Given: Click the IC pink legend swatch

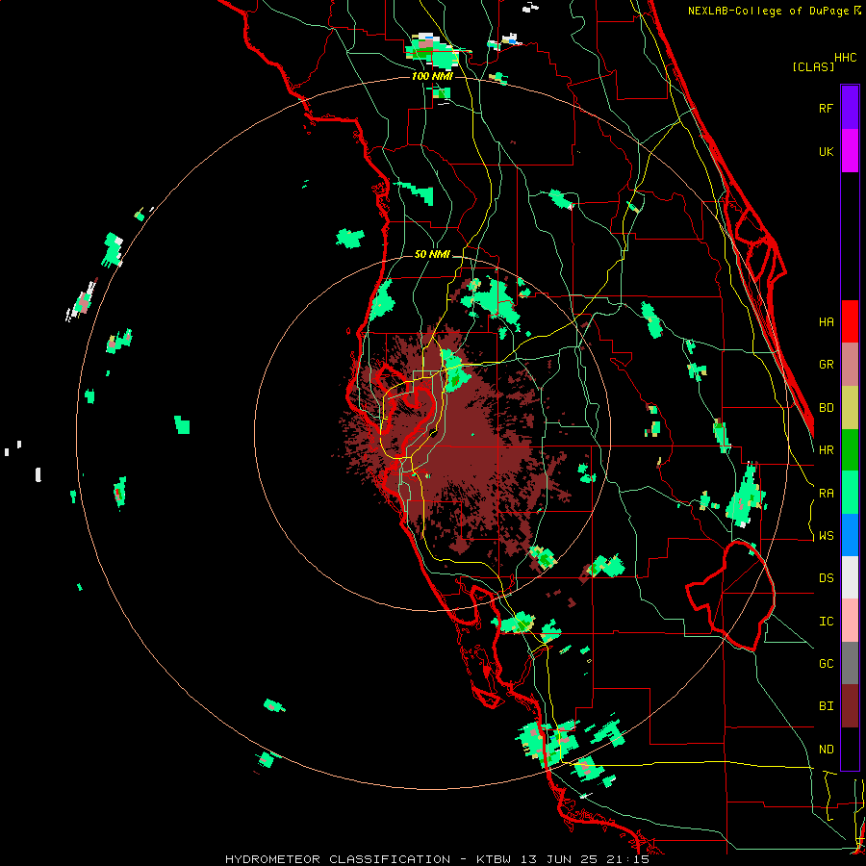Looking at the screenshot, I should (x=850, y=621).
